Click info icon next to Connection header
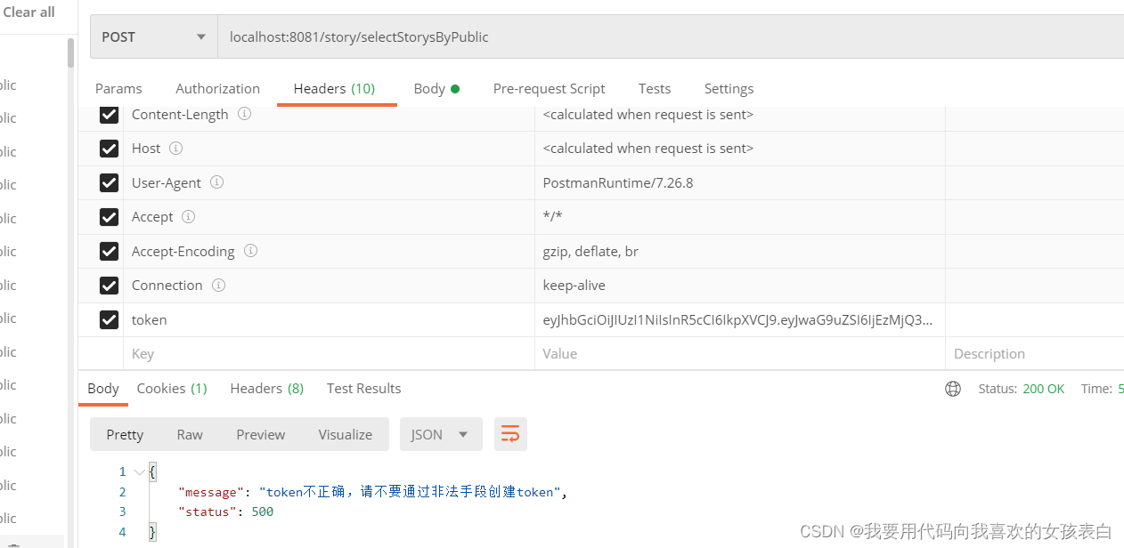 point(219,286)
